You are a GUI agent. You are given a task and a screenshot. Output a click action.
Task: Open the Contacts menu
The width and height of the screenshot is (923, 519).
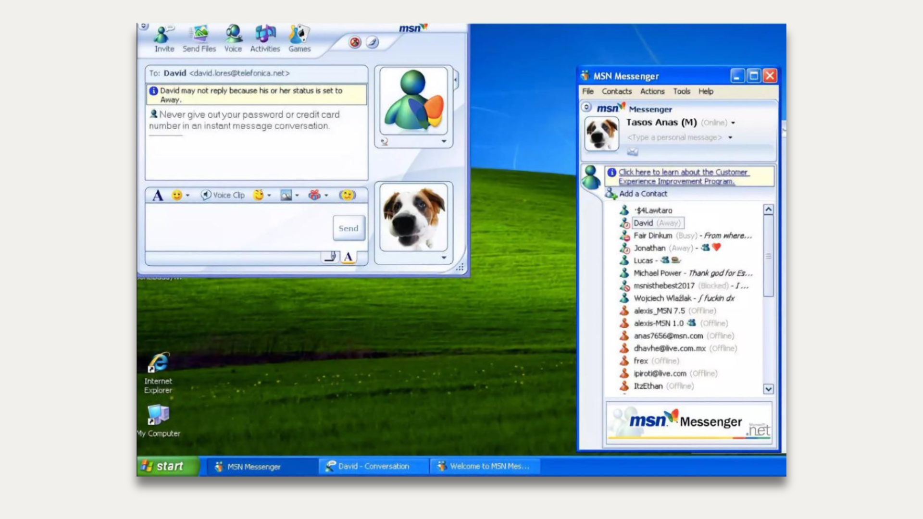pos(617,91)
